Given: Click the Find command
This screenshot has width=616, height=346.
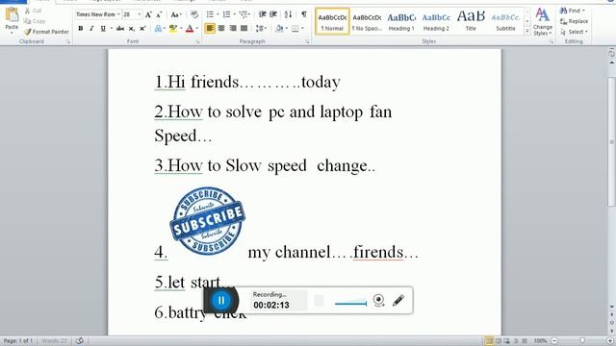Looking at the screenshot, I should [573, 11].
